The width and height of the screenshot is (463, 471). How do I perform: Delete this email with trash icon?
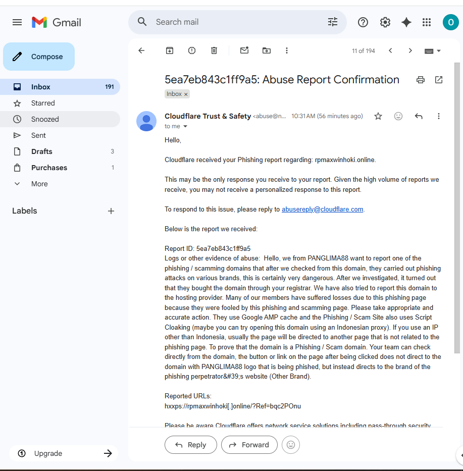214,50
